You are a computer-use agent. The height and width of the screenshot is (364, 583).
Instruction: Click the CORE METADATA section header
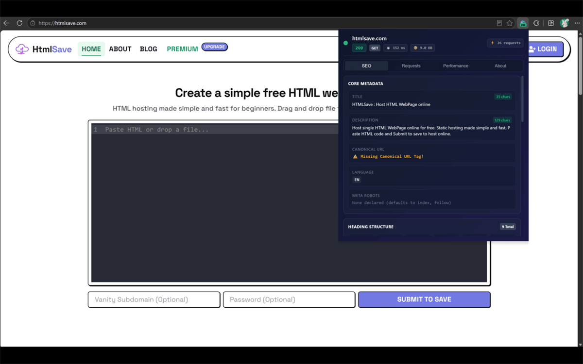point(365,83)
